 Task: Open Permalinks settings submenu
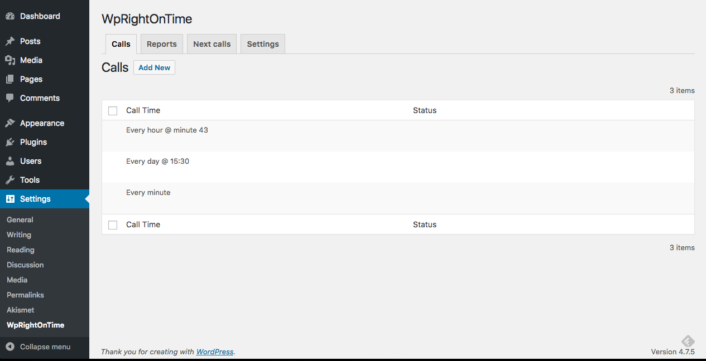(x=25, y=295)
